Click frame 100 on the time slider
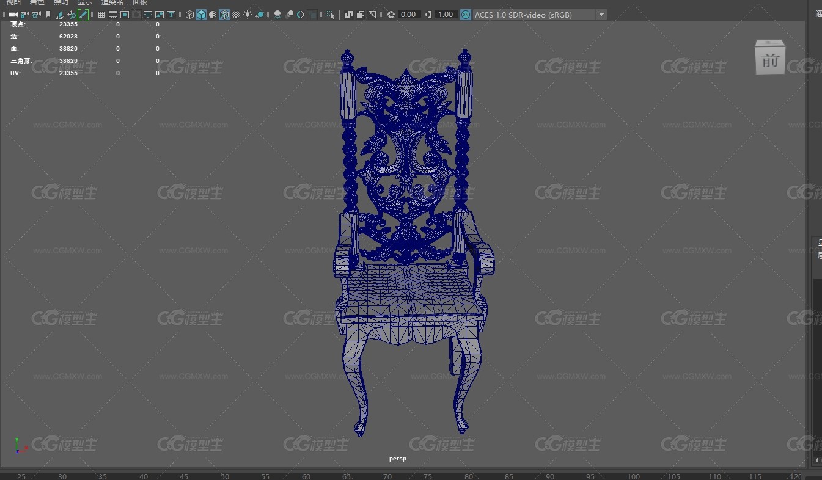Screen dimensions: 822x480 [633, 476]
